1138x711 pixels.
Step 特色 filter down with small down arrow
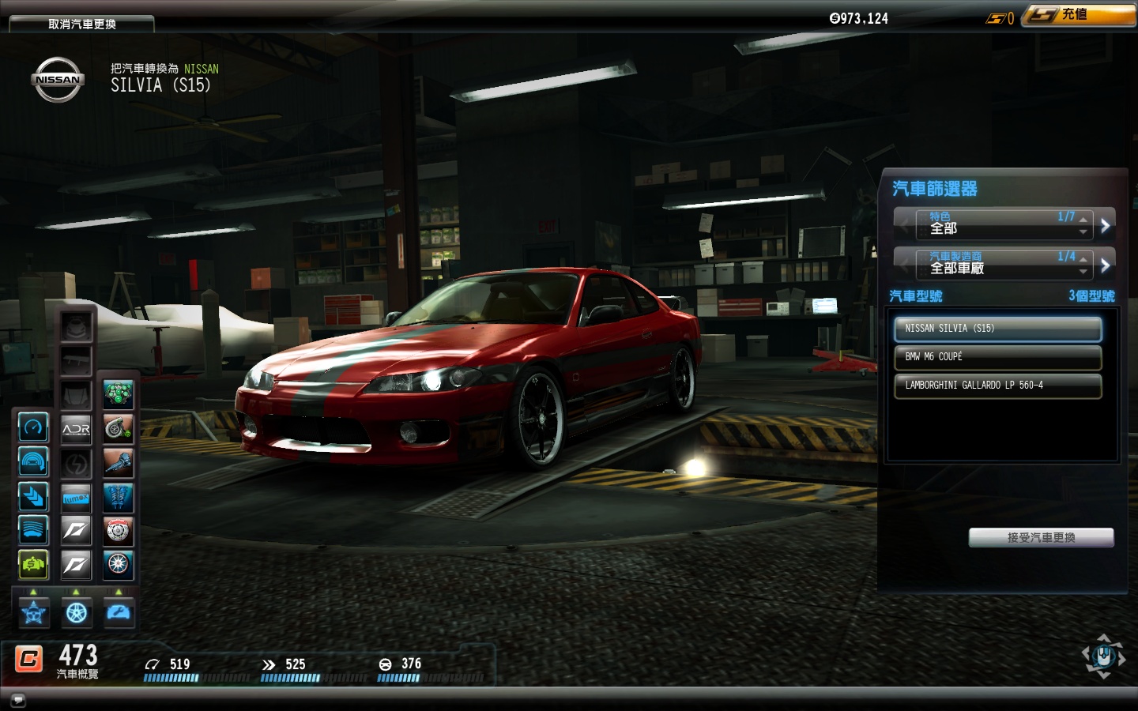tap(1083, 232)
